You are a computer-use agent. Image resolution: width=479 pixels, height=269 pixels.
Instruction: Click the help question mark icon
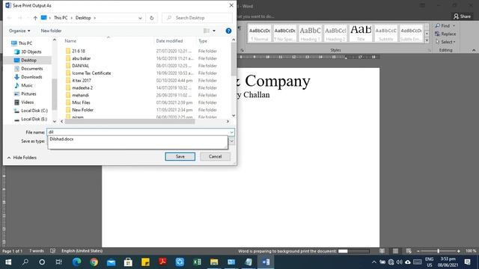coord(228,31)
